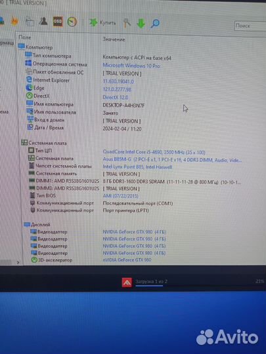Click the Дата / Время row icon

(x=30, y=127)
